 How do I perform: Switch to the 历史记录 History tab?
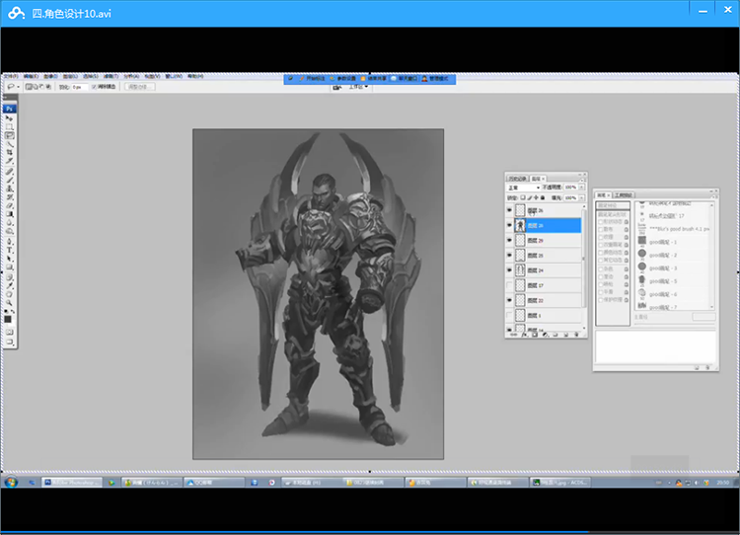[518, 179]
